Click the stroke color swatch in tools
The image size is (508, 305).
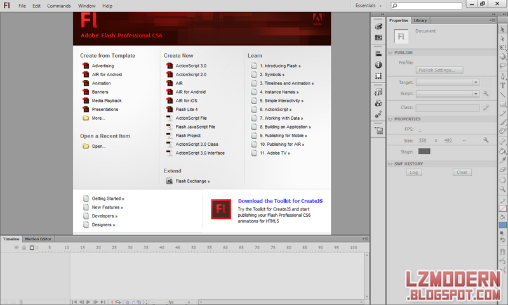[x=502, y=209]
